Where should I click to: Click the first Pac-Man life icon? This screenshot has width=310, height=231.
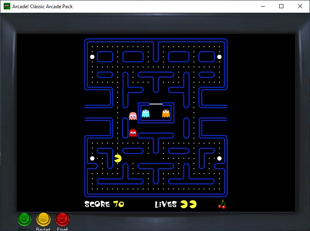point(184,204)
